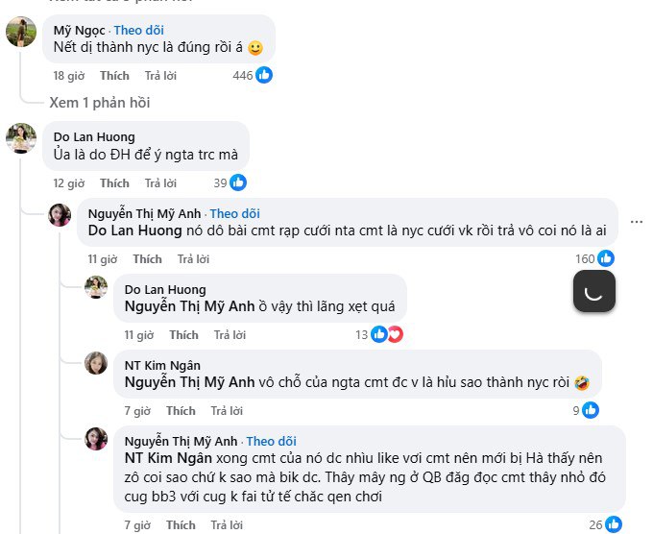The width and height of the screenshot is (653, 534).
Task: Follow Nguyễn Thị Mỹ Anh on first reply
Action: click(234, 213)
